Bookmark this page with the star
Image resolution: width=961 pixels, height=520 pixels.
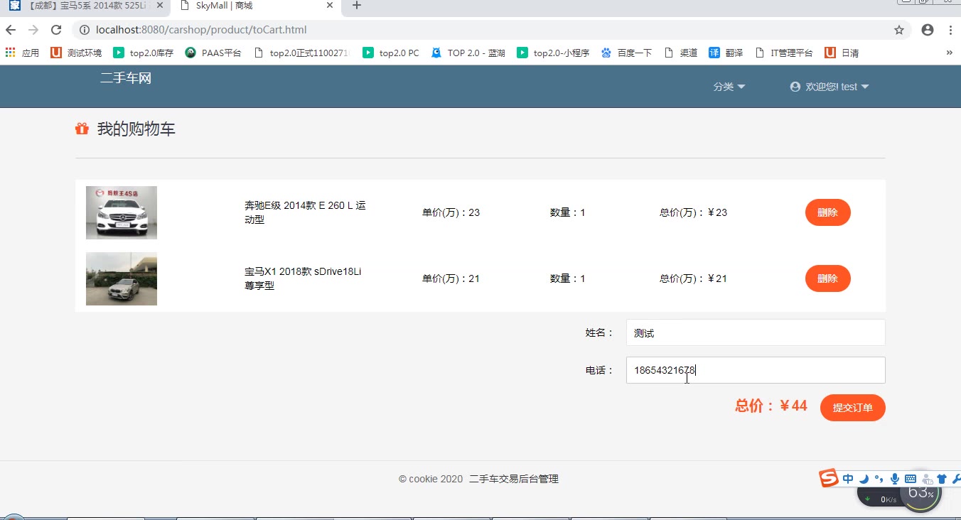[x=899, y=30]
